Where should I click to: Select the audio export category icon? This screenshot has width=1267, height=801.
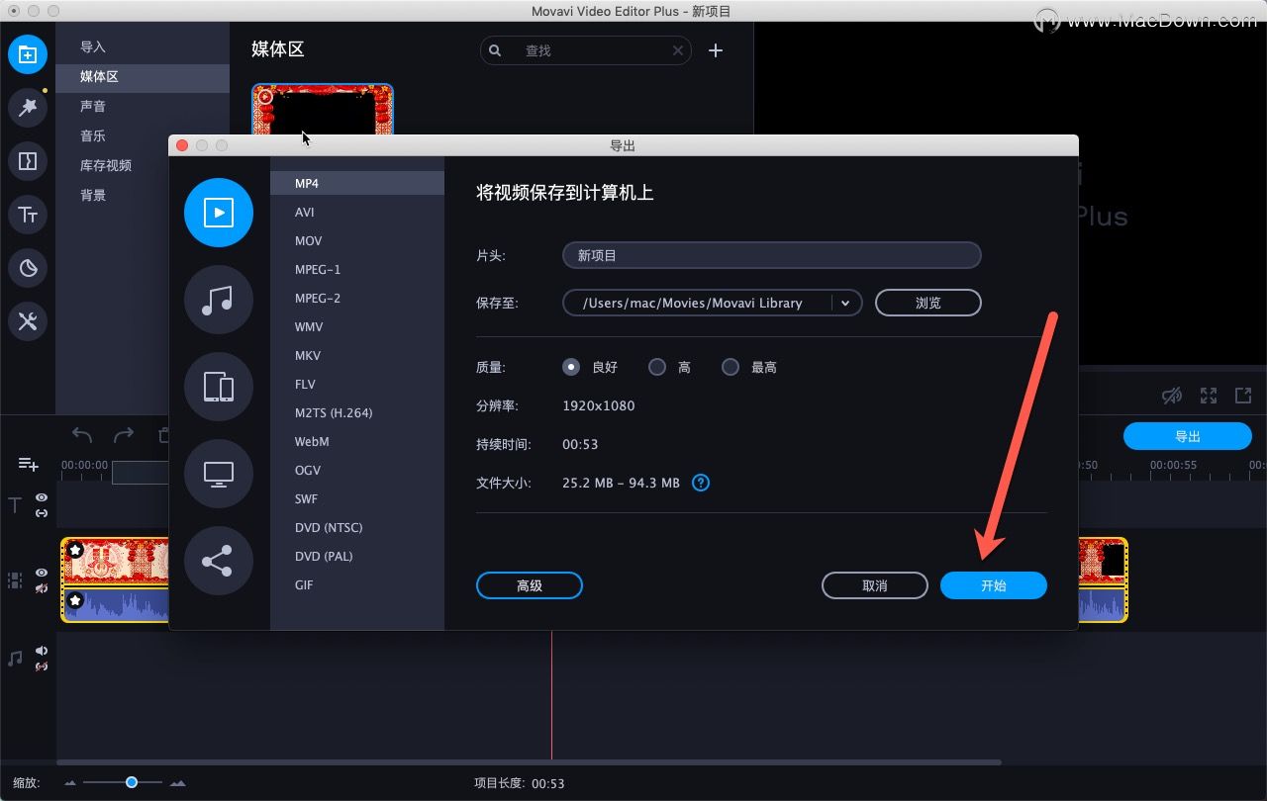[x=219, y=300]
